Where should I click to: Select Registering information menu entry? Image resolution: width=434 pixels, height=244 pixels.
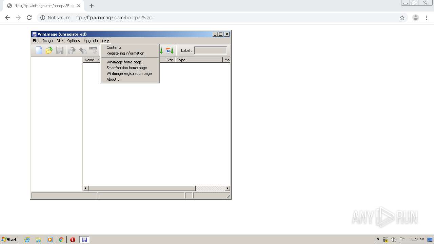click(130, 53)
